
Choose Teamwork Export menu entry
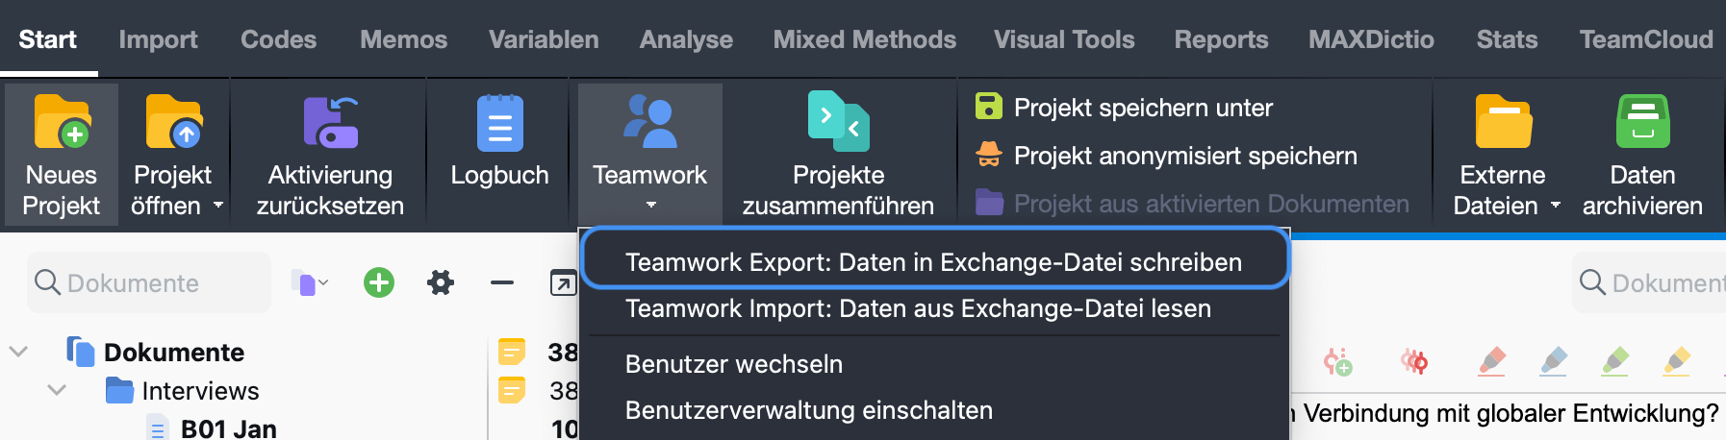933,262
